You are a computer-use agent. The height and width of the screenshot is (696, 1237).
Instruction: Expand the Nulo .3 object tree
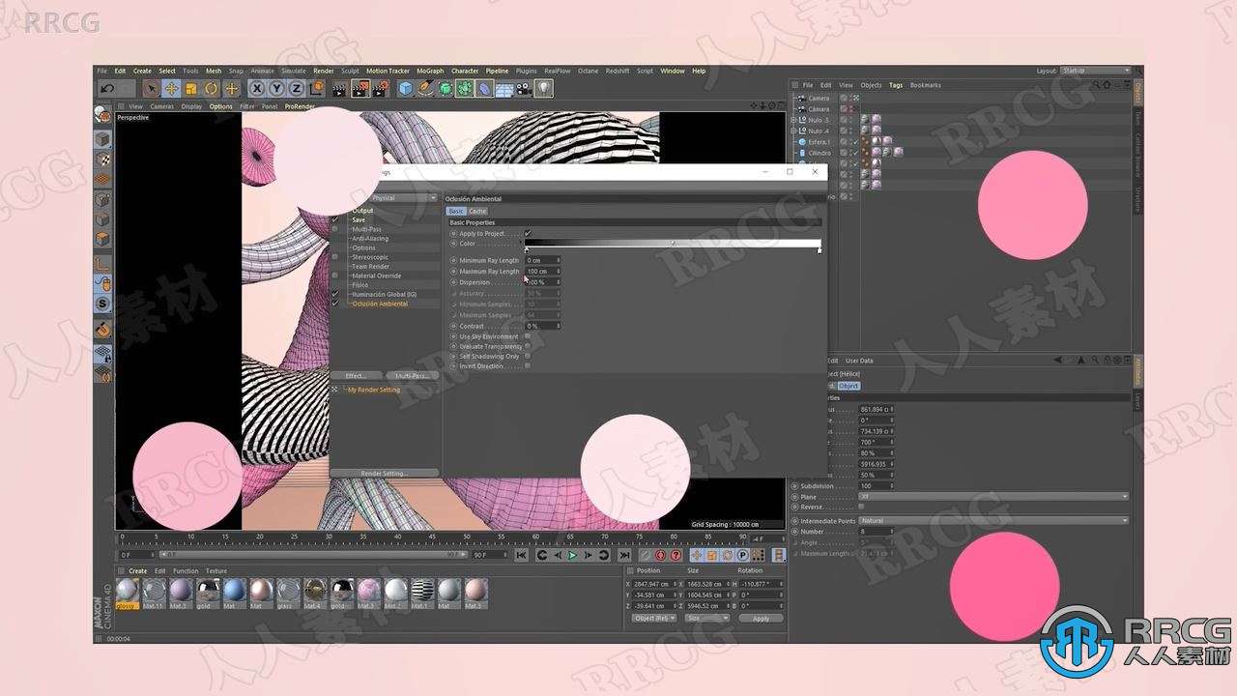pos(793,120)
